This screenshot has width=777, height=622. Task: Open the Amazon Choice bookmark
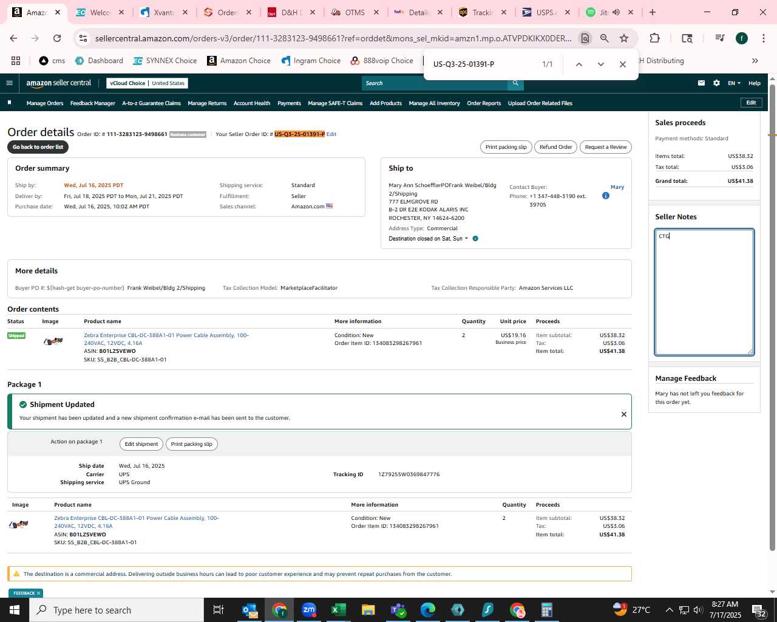pyautogui.click(x=239, y=61)
